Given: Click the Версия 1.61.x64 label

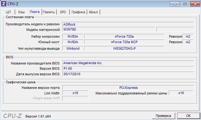Looking at the screenshot, I should 38,116.
